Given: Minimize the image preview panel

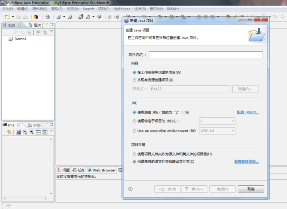Looking at the screenshot, I should point(46,124).
